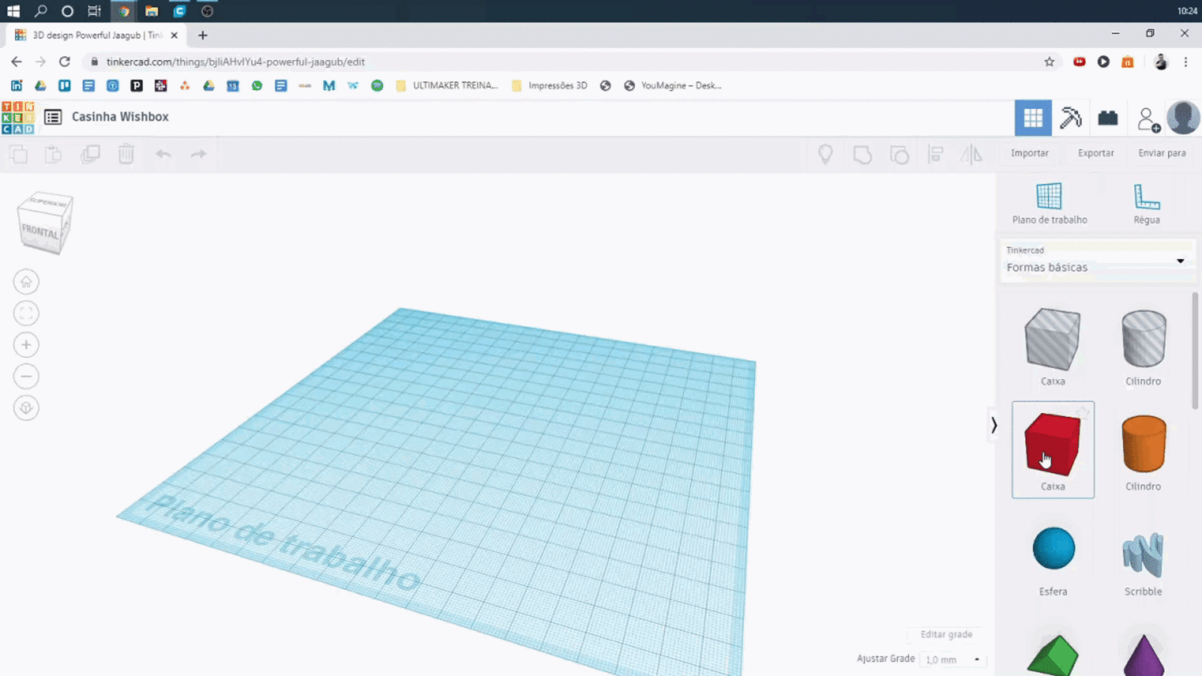This screenshot has width=1202, height=676.
Task: Open the Formas básicas shapes dropdown
Action: click(x=1097, y=261)
